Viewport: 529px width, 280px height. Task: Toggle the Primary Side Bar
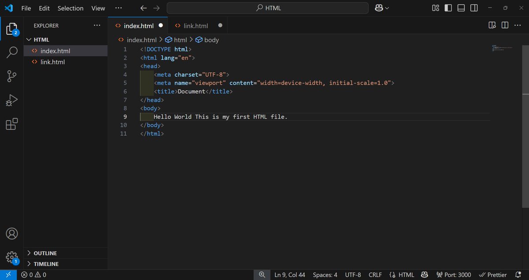448,8
